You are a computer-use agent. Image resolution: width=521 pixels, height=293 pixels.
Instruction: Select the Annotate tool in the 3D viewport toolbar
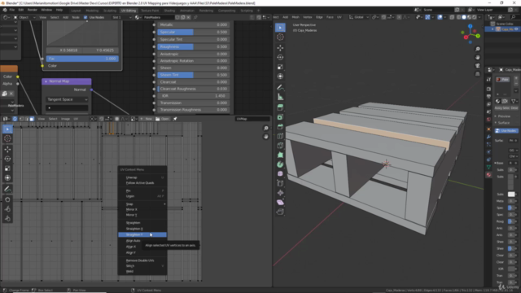click(x=280, y=87)
